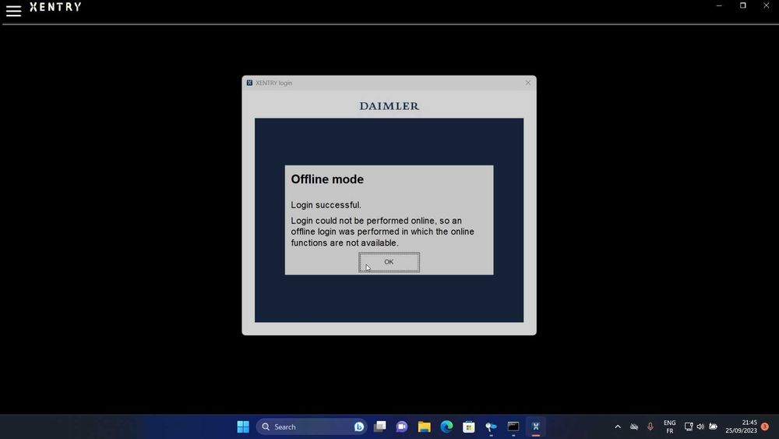Screen dimensions: 779x439
Task: Click the XENTRY logo in header
Action: click(55, 7)
